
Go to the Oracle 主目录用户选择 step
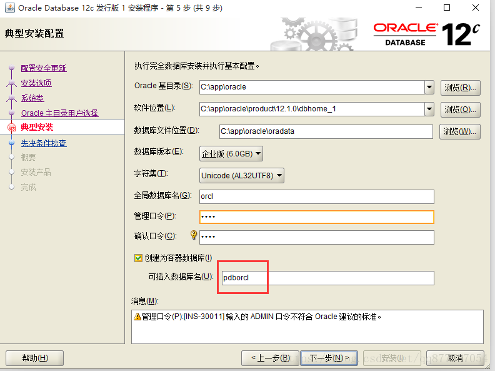pyautogui.click(x=59, y=113)
